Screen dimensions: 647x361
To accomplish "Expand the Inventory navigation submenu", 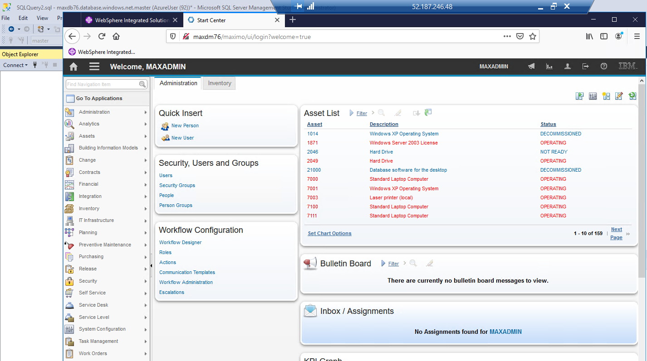I will [107, 208].
